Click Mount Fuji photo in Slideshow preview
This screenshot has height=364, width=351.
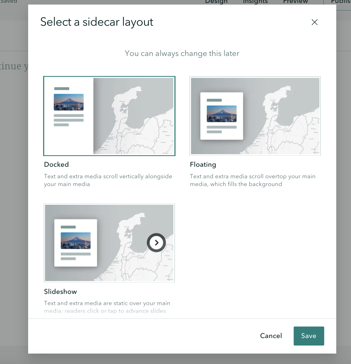click(76, 241)
